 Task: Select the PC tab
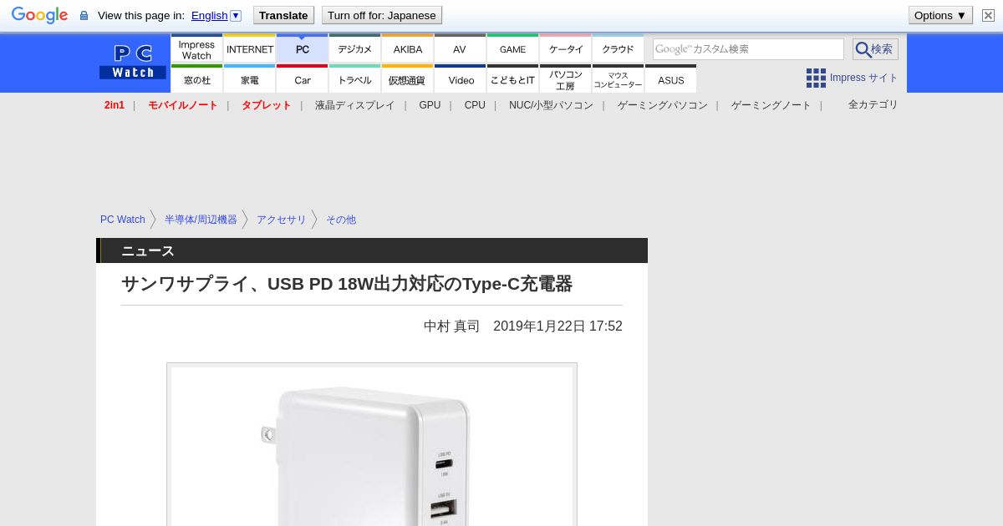302,49
